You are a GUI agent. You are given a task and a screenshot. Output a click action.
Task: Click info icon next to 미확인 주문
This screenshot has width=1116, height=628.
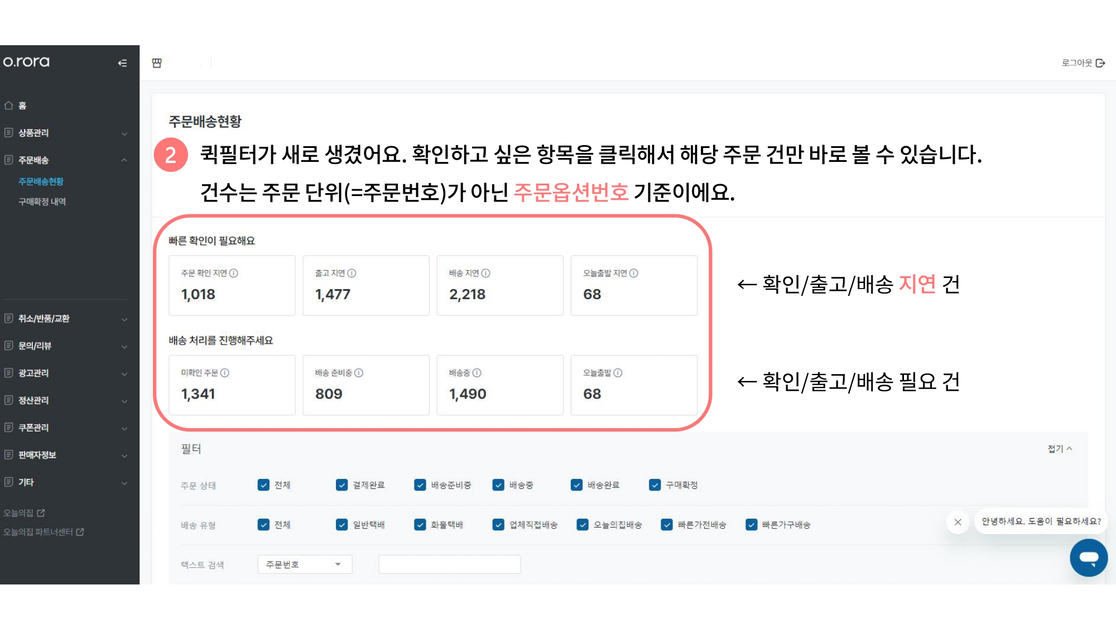[x=225, y=372]
